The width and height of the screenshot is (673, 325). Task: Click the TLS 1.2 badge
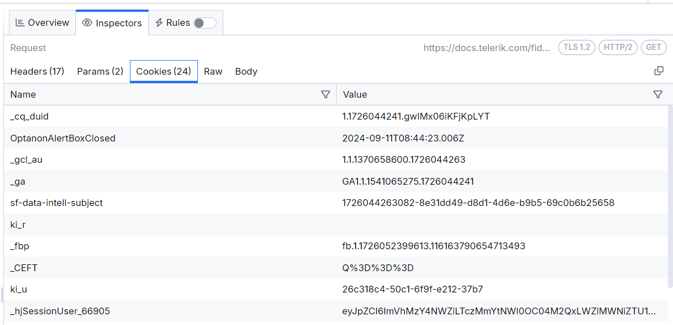point(577,48)
